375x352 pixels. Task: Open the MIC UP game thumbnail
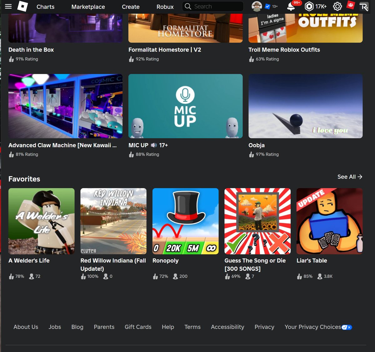click(185, 106)
